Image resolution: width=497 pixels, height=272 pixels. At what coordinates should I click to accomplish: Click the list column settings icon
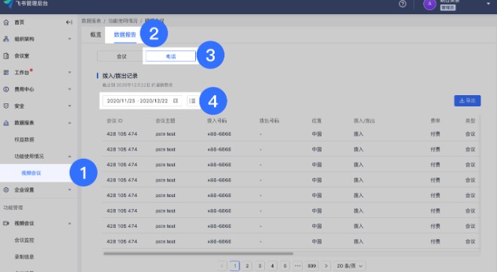(x=192, y=101)
